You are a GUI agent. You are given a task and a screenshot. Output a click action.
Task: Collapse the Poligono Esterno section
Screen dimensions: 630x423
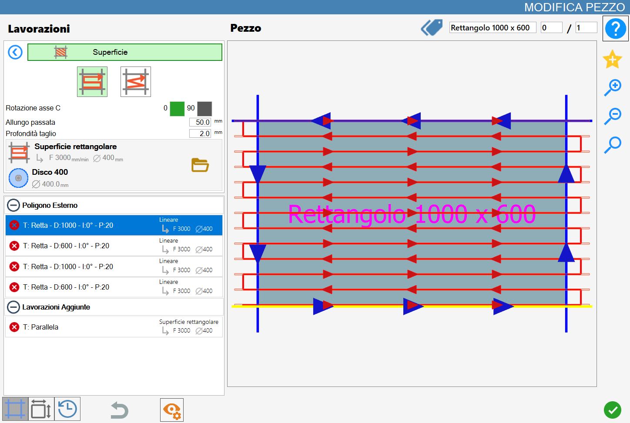click(x=13, y=205)
